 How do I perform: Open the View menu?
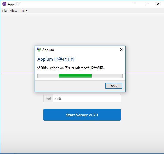coord(14,11)
